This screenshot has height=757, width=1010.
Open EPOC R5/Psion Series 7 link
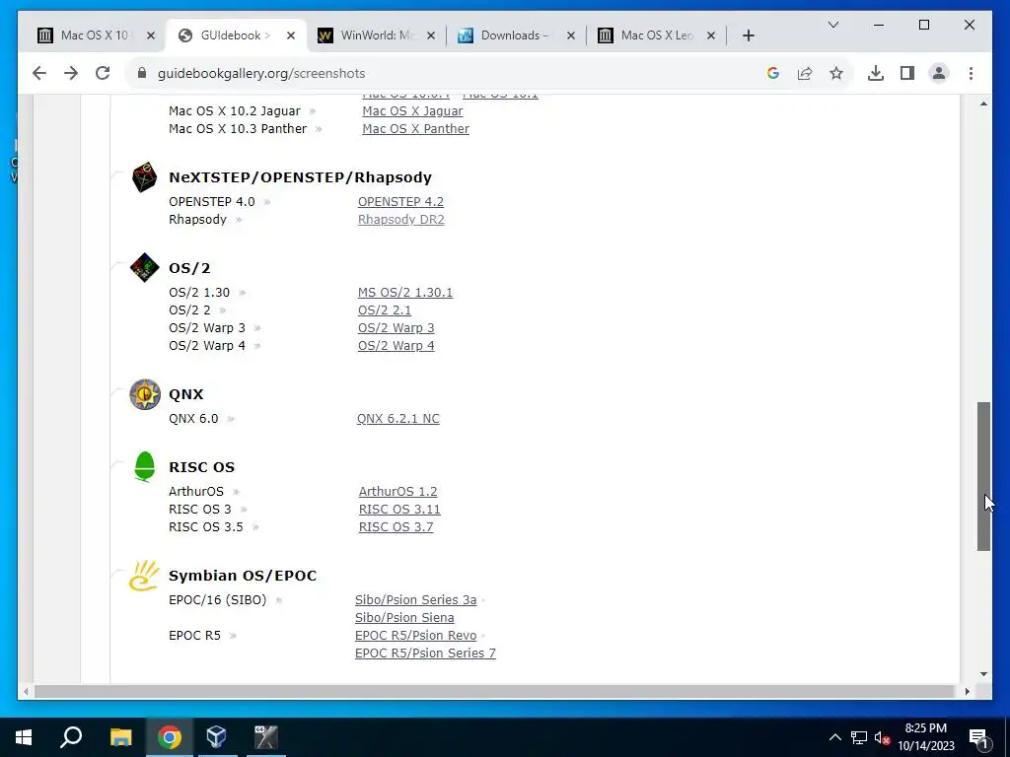click(425, 654)
